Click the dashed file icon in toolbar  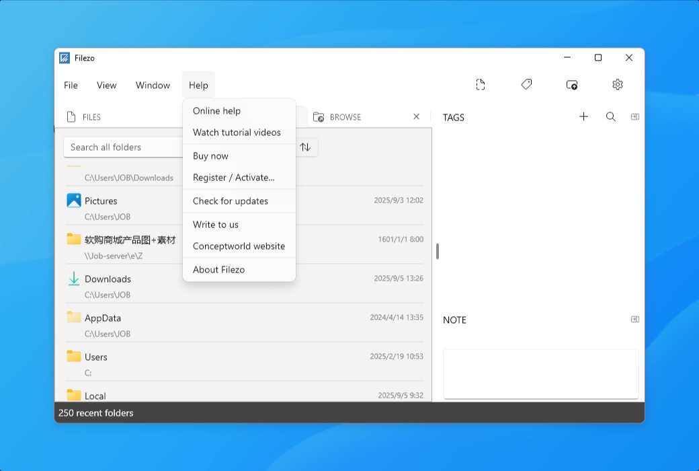[480, 84]
